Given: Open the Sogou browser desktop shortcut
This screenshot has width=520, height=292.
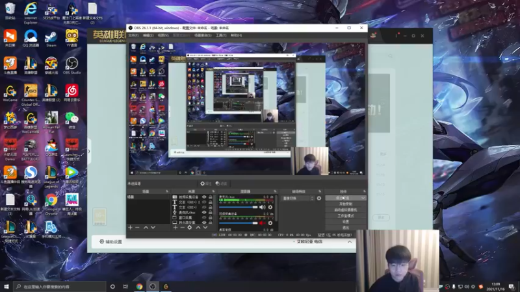Looking at the screenshot, I should 31,177.
